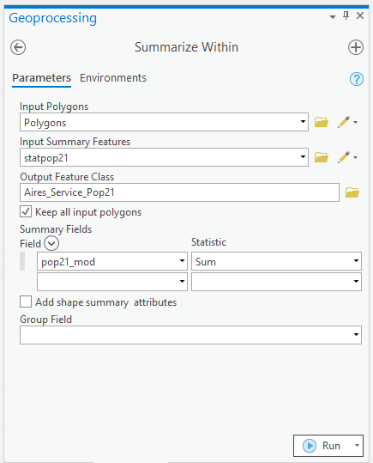
Task: Click the plus icon beside Summarize Within
Action: (356, 47)
